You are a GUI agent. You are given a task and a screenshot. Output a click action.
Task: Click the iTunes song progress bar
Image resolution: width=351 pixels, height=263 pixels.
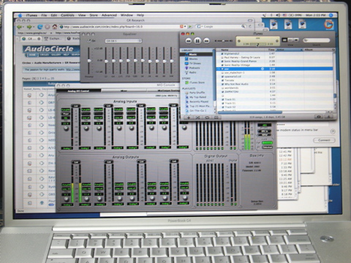pos(258,44)
